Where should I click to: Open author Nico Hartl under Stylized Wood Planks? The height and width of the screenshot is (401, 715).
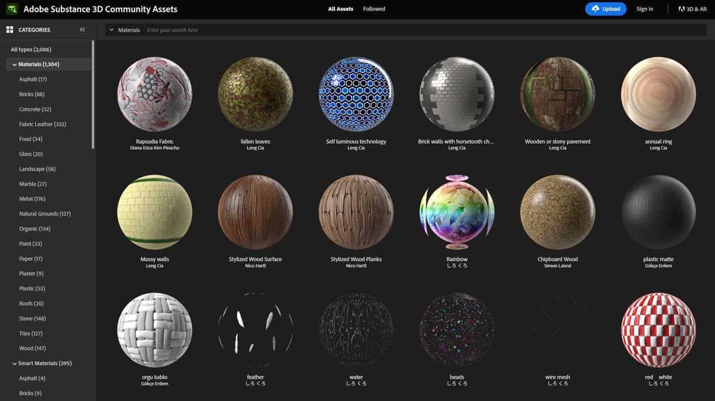pyautogui.click(x=356, y=266)
